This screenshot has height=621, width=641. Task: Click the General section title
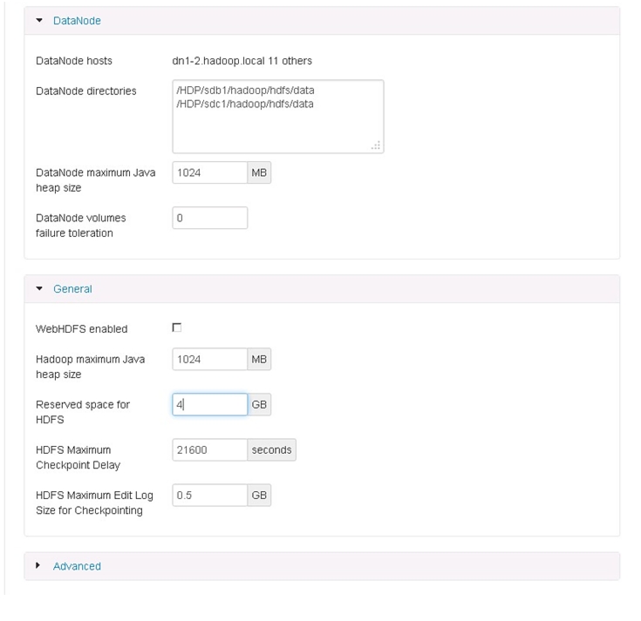pos(72,289)
